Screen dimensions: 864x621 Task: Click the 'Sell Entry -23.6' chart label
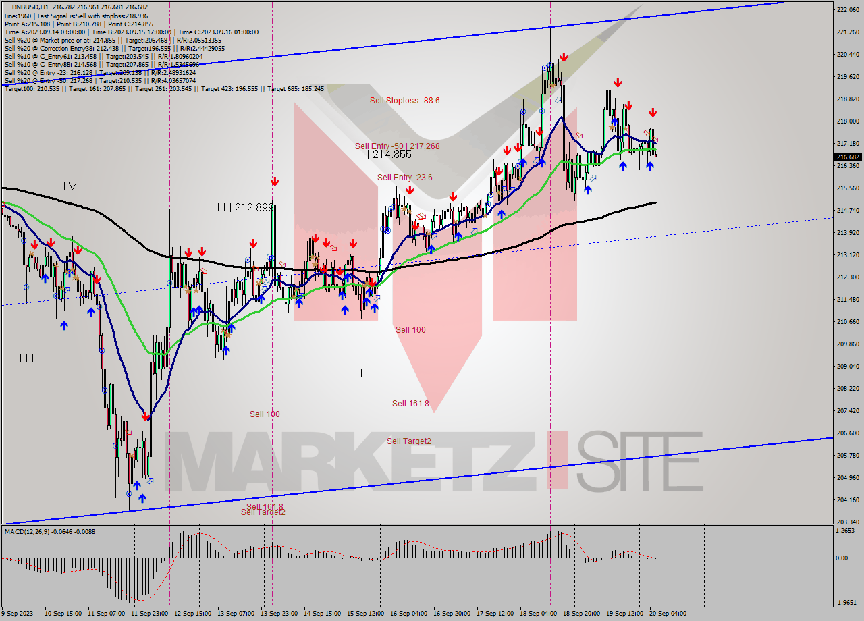click(x=405, y=177)
